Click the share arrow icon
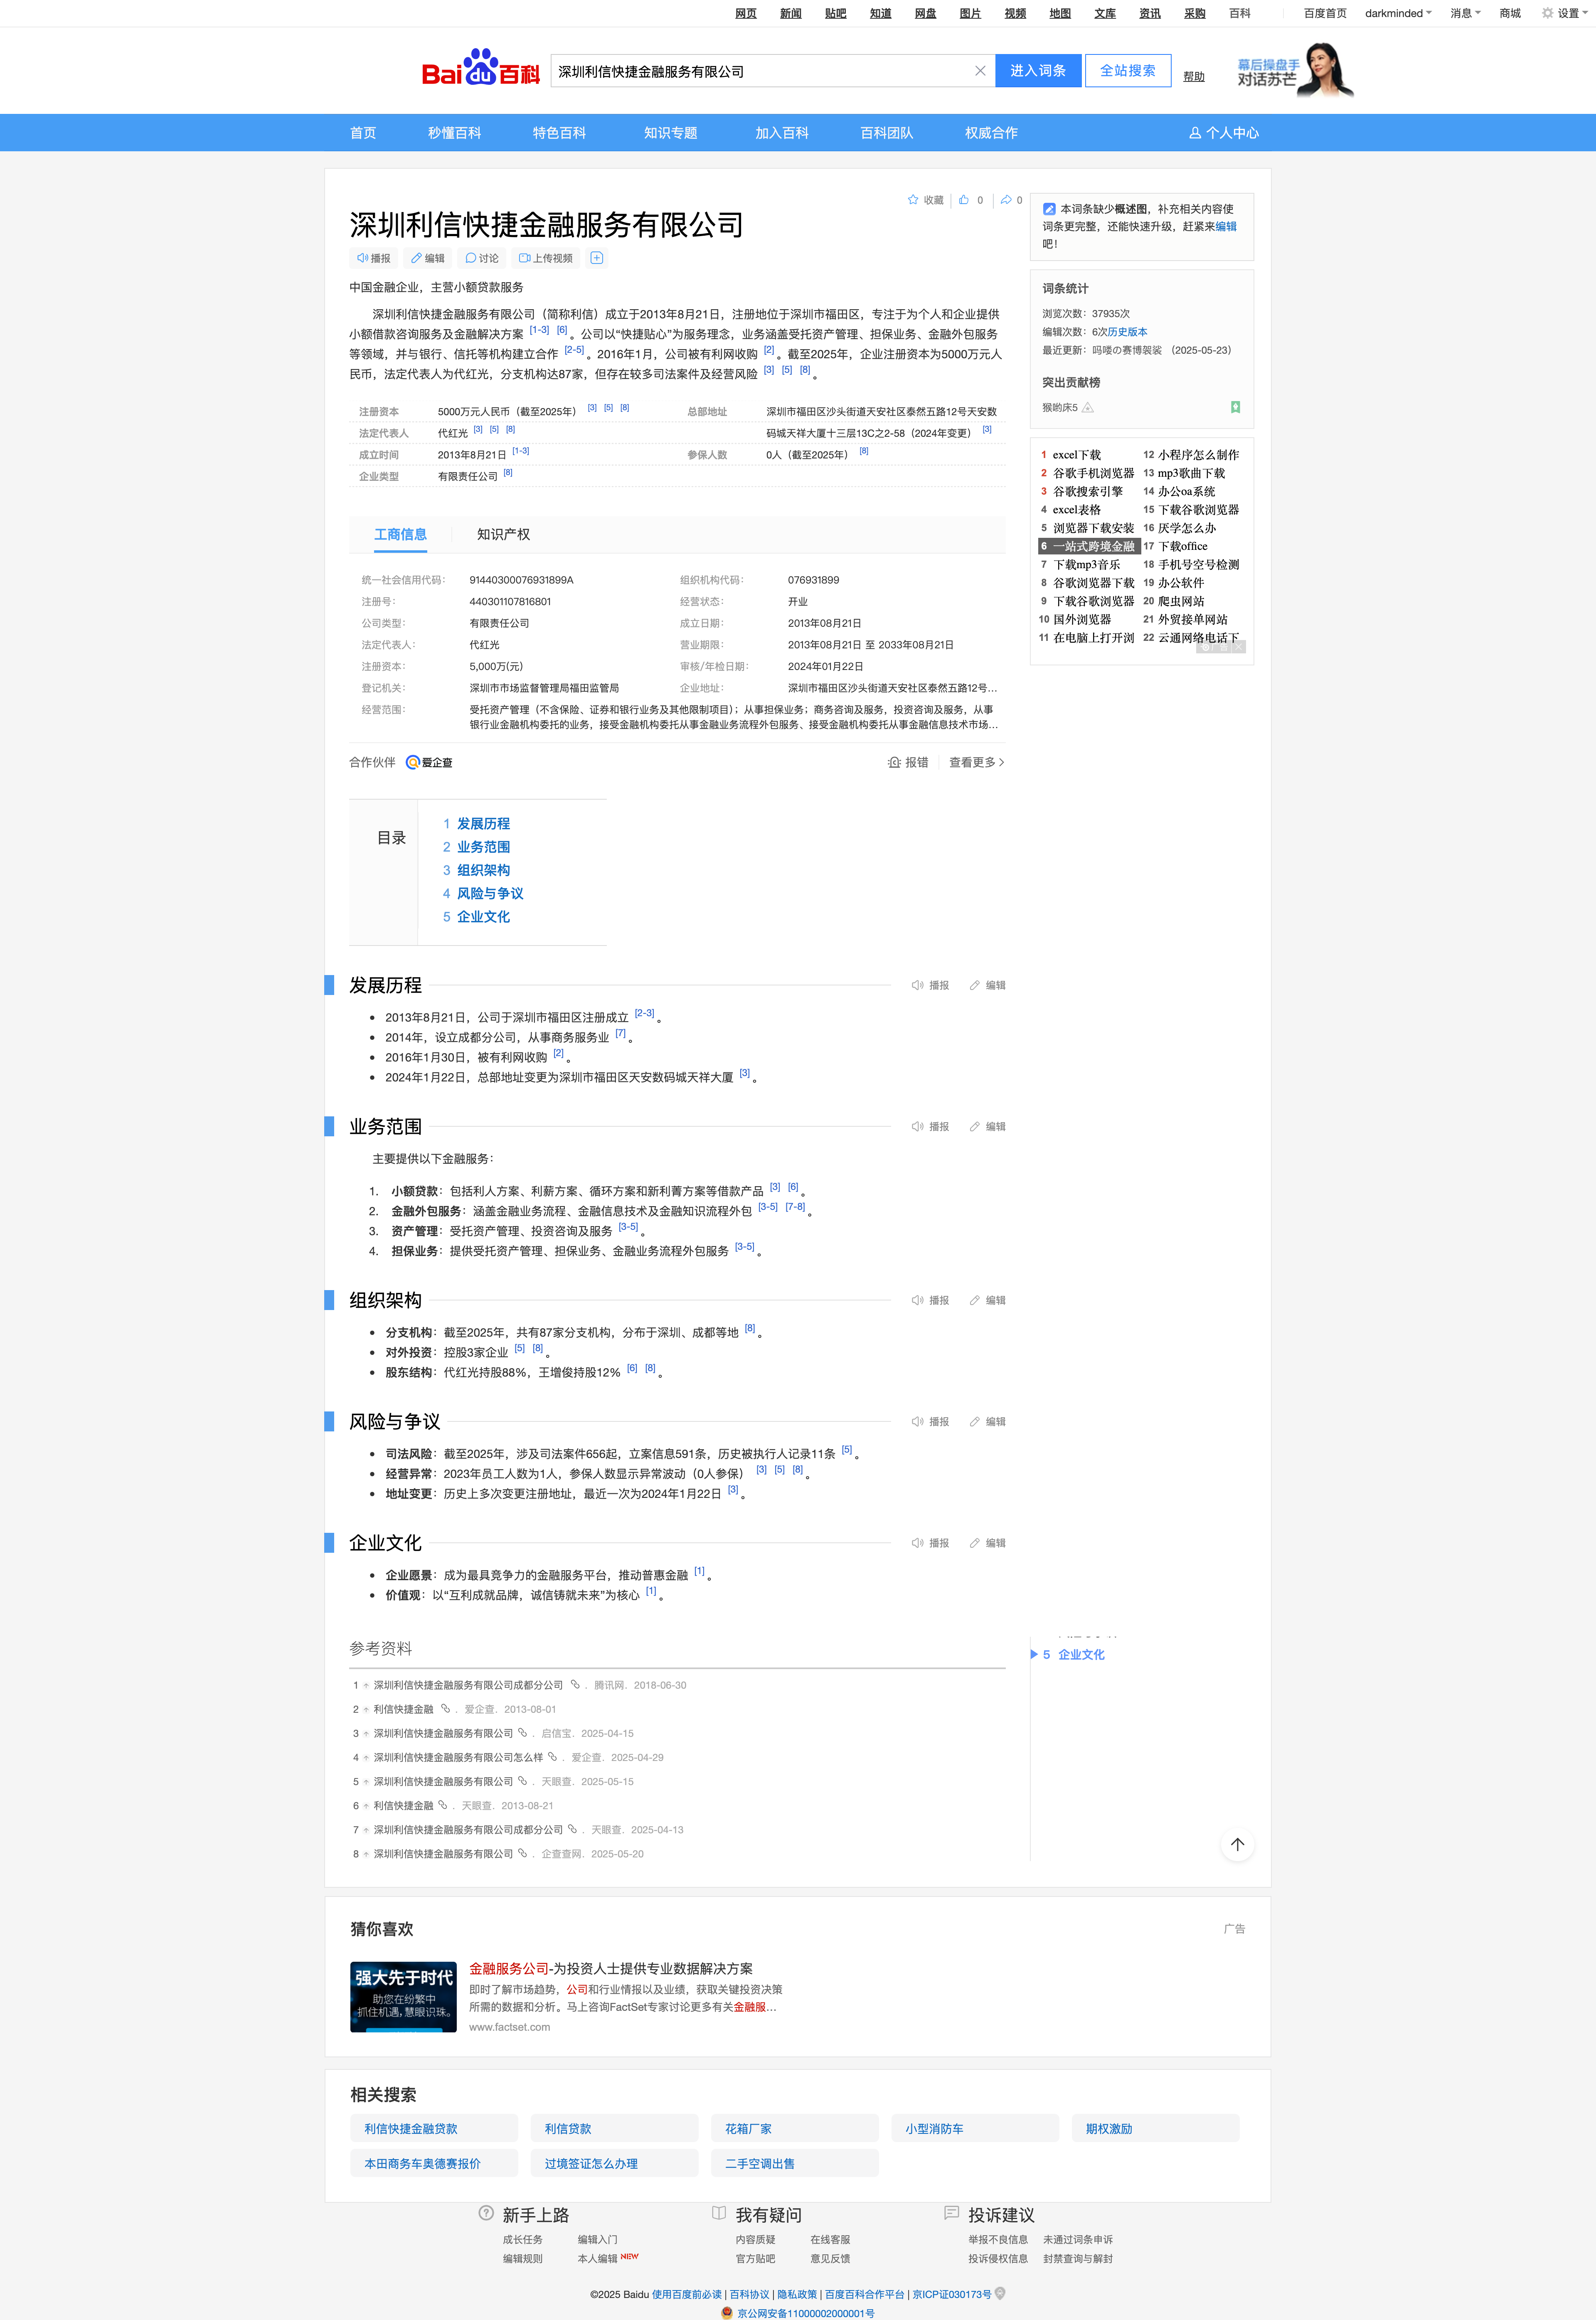 tap(1006, 200)
